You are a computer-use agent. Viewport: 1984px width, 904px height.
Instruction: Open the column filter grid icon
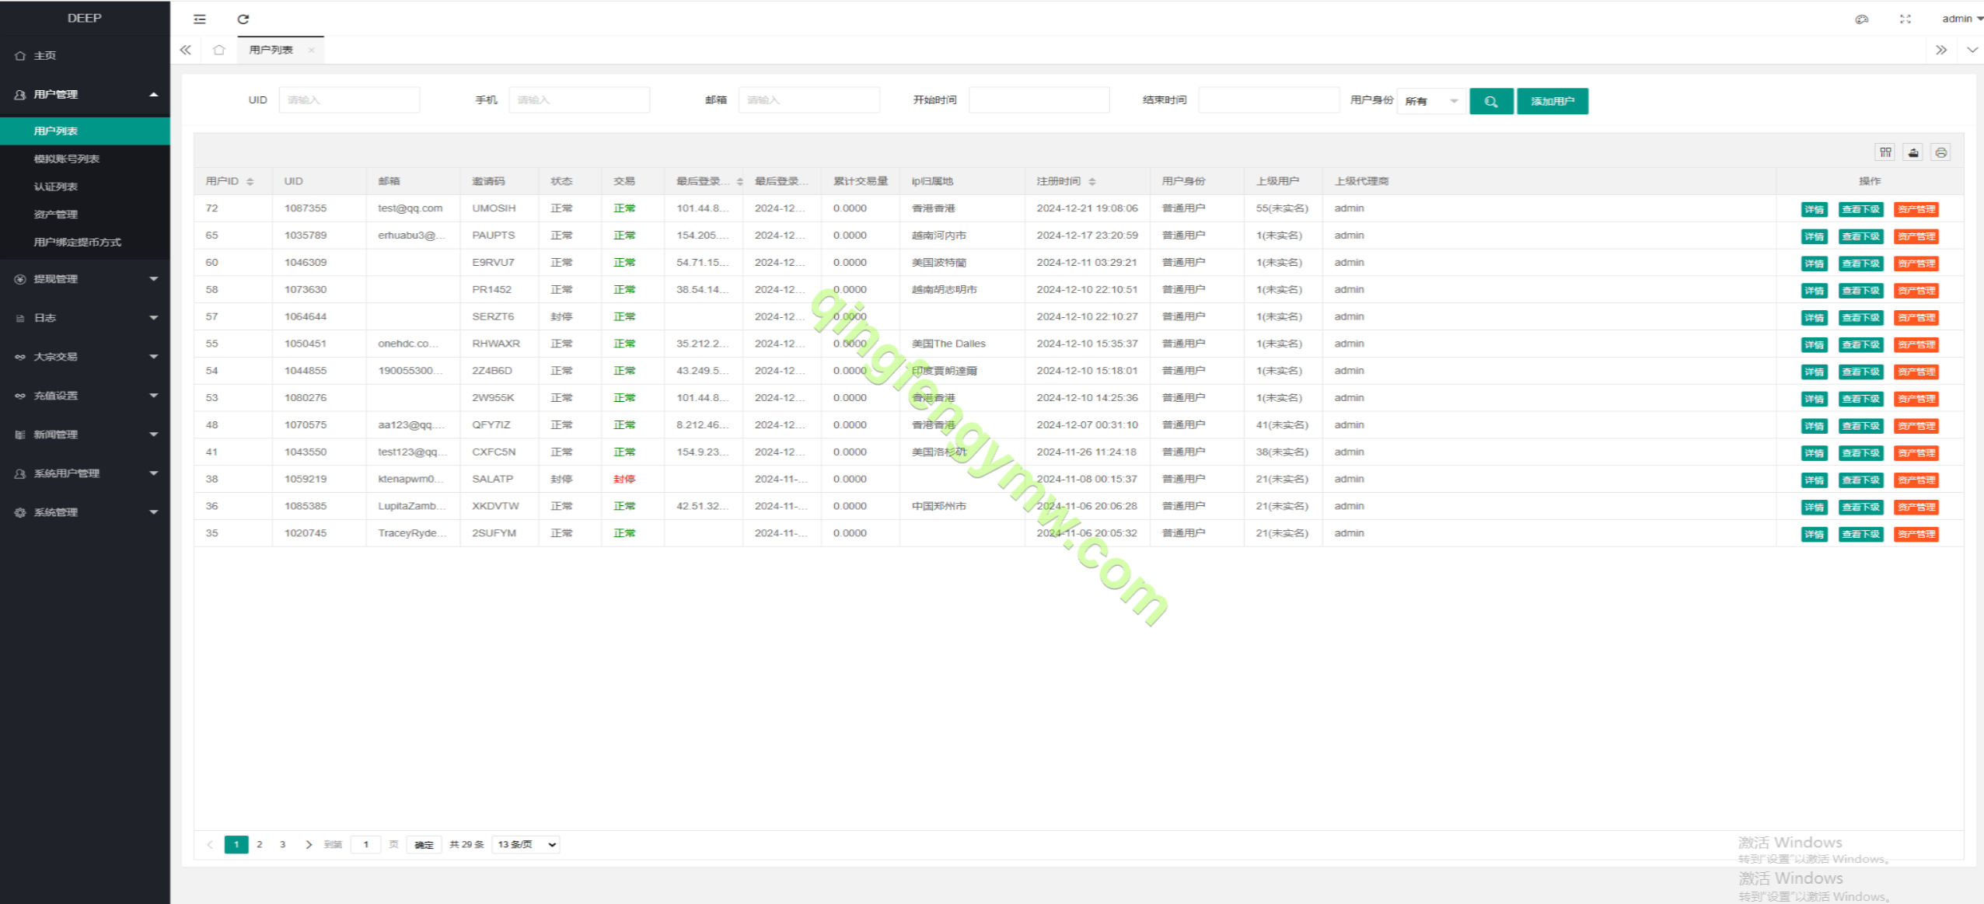(1885, 152)
